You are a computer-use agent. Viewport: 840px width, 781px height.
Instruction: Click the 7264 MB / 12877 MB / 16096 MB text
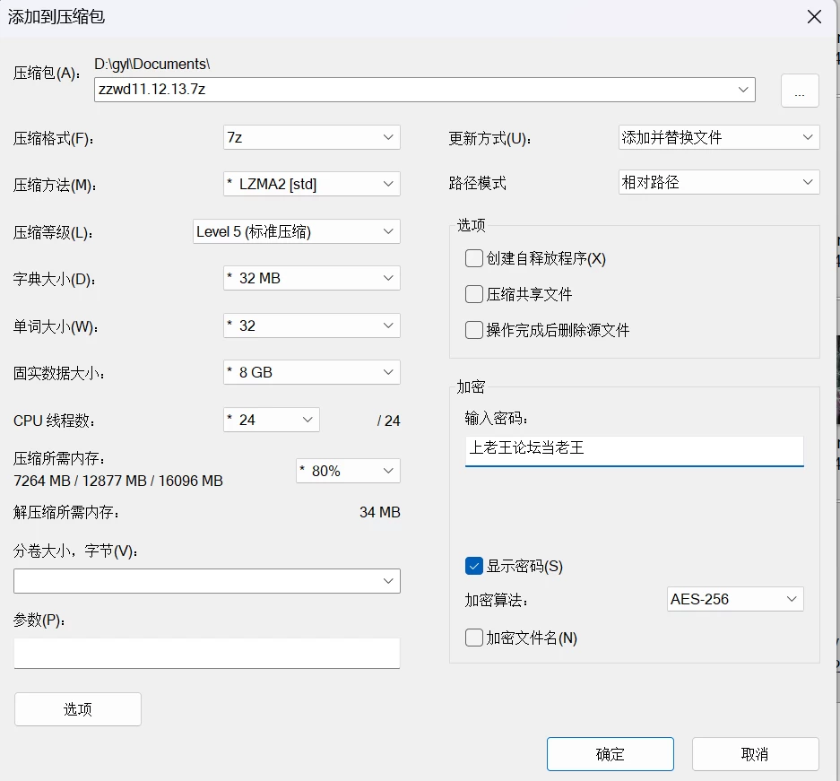point(118,481)
